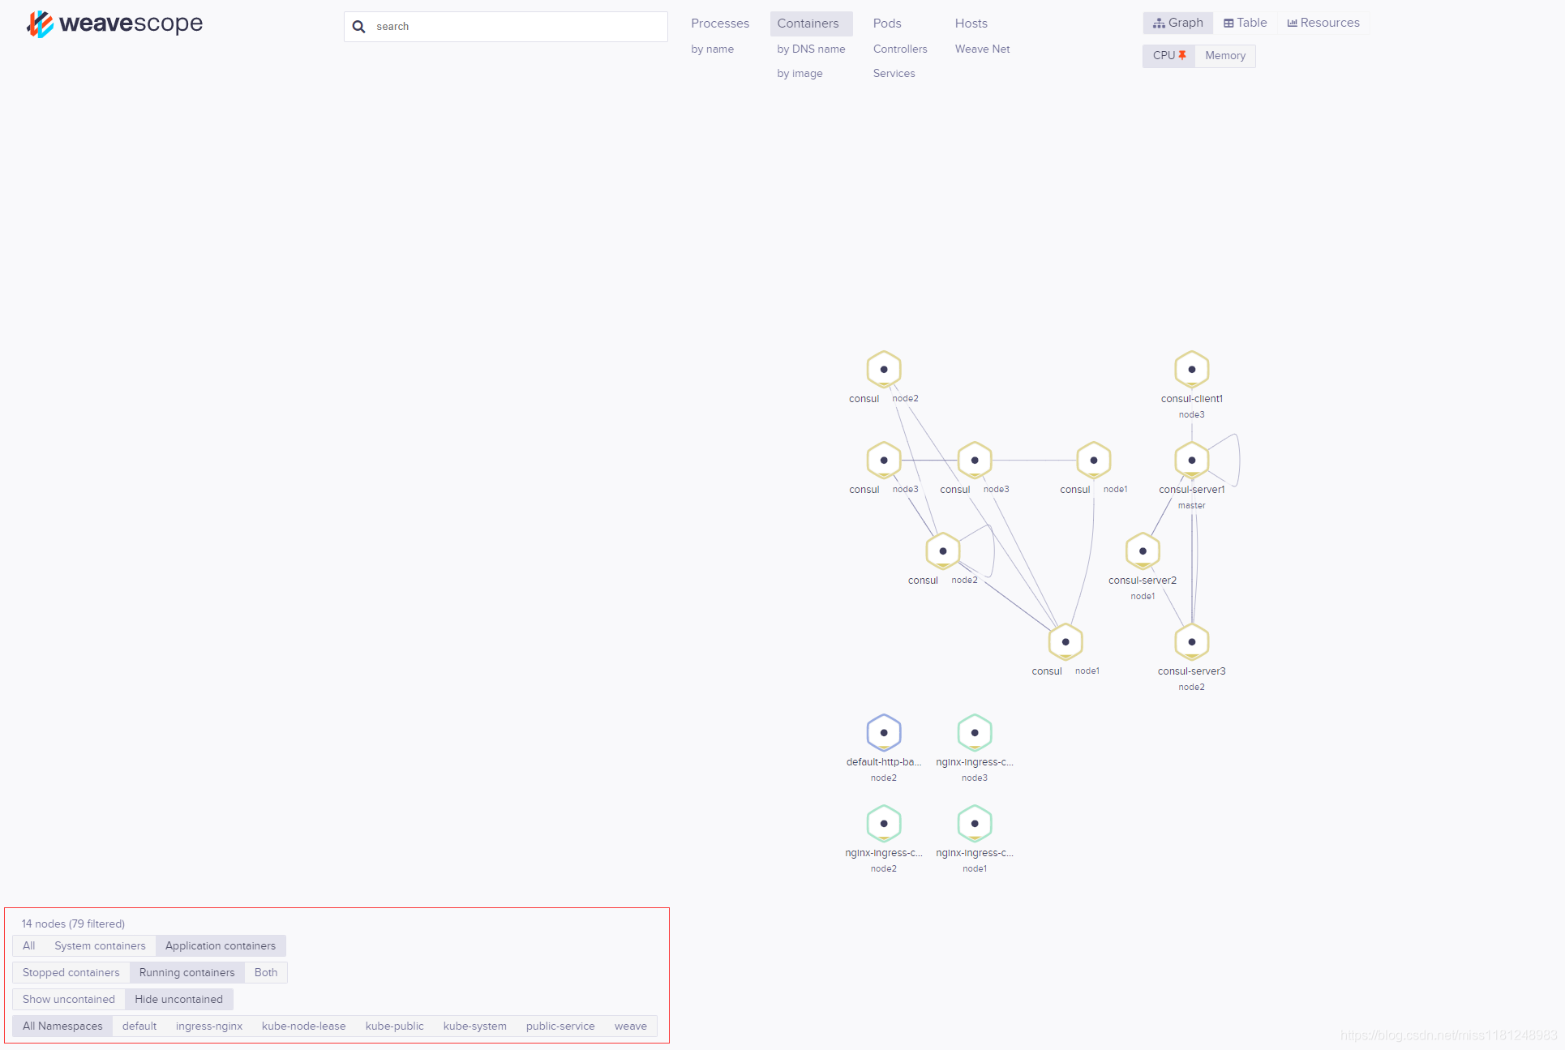The image size is (1565, 1050).
Task: Open the consul-server2 container node
Action: pyautogui.click(x=1142, y=551)
